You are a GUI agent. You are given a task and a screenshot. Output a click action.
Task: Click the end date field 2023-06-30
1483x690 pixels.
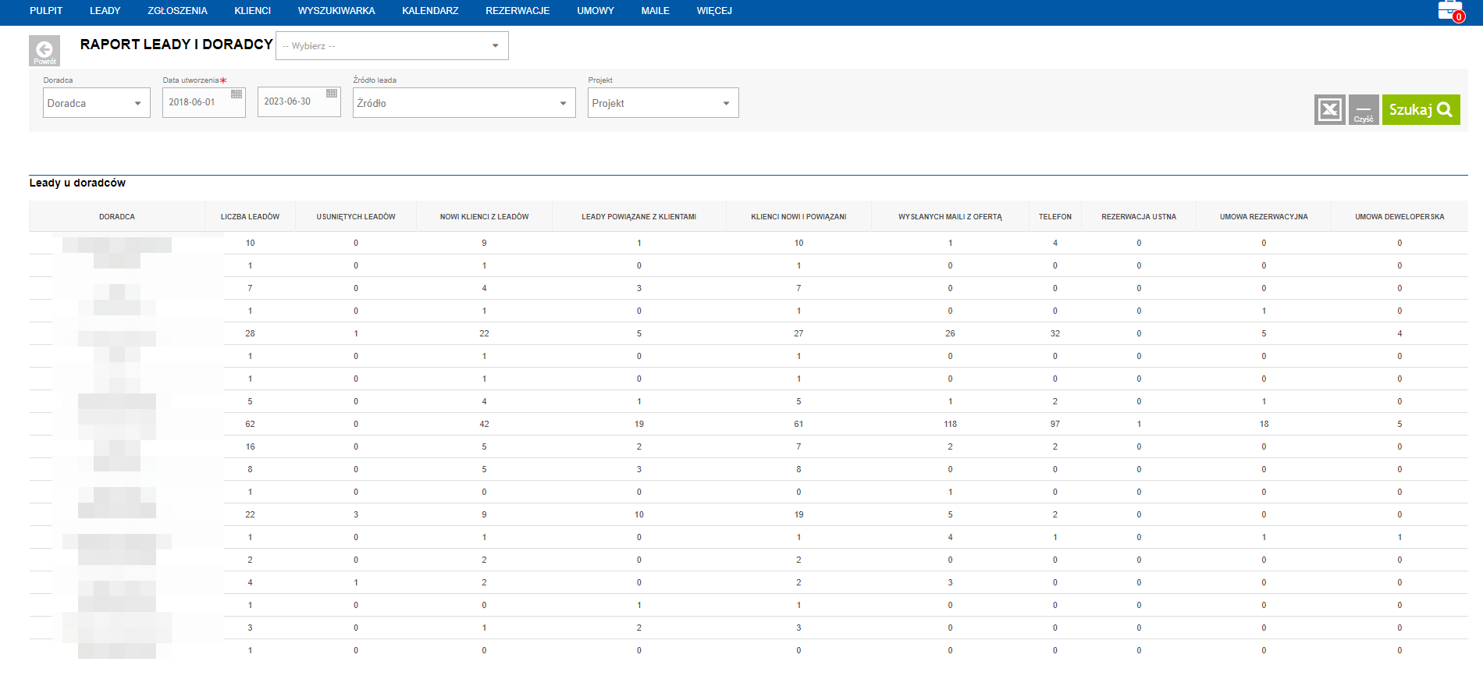coord(299,102)
